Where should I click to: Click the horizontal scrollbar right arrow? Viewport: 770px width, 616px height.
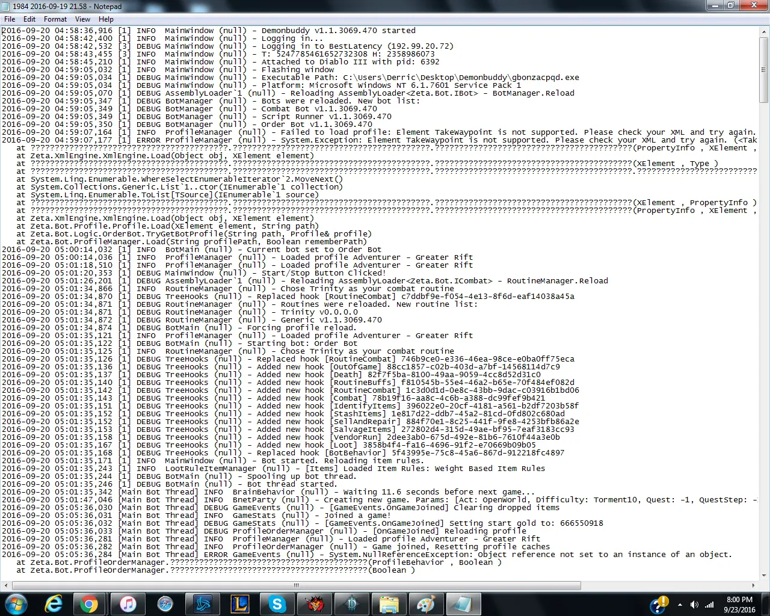click(753, 585)
